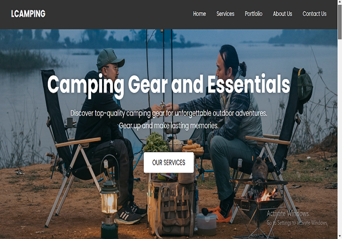This screenshot has width=342, height=239.
Task: Open the Home nav link
Action: coord(199,14)
